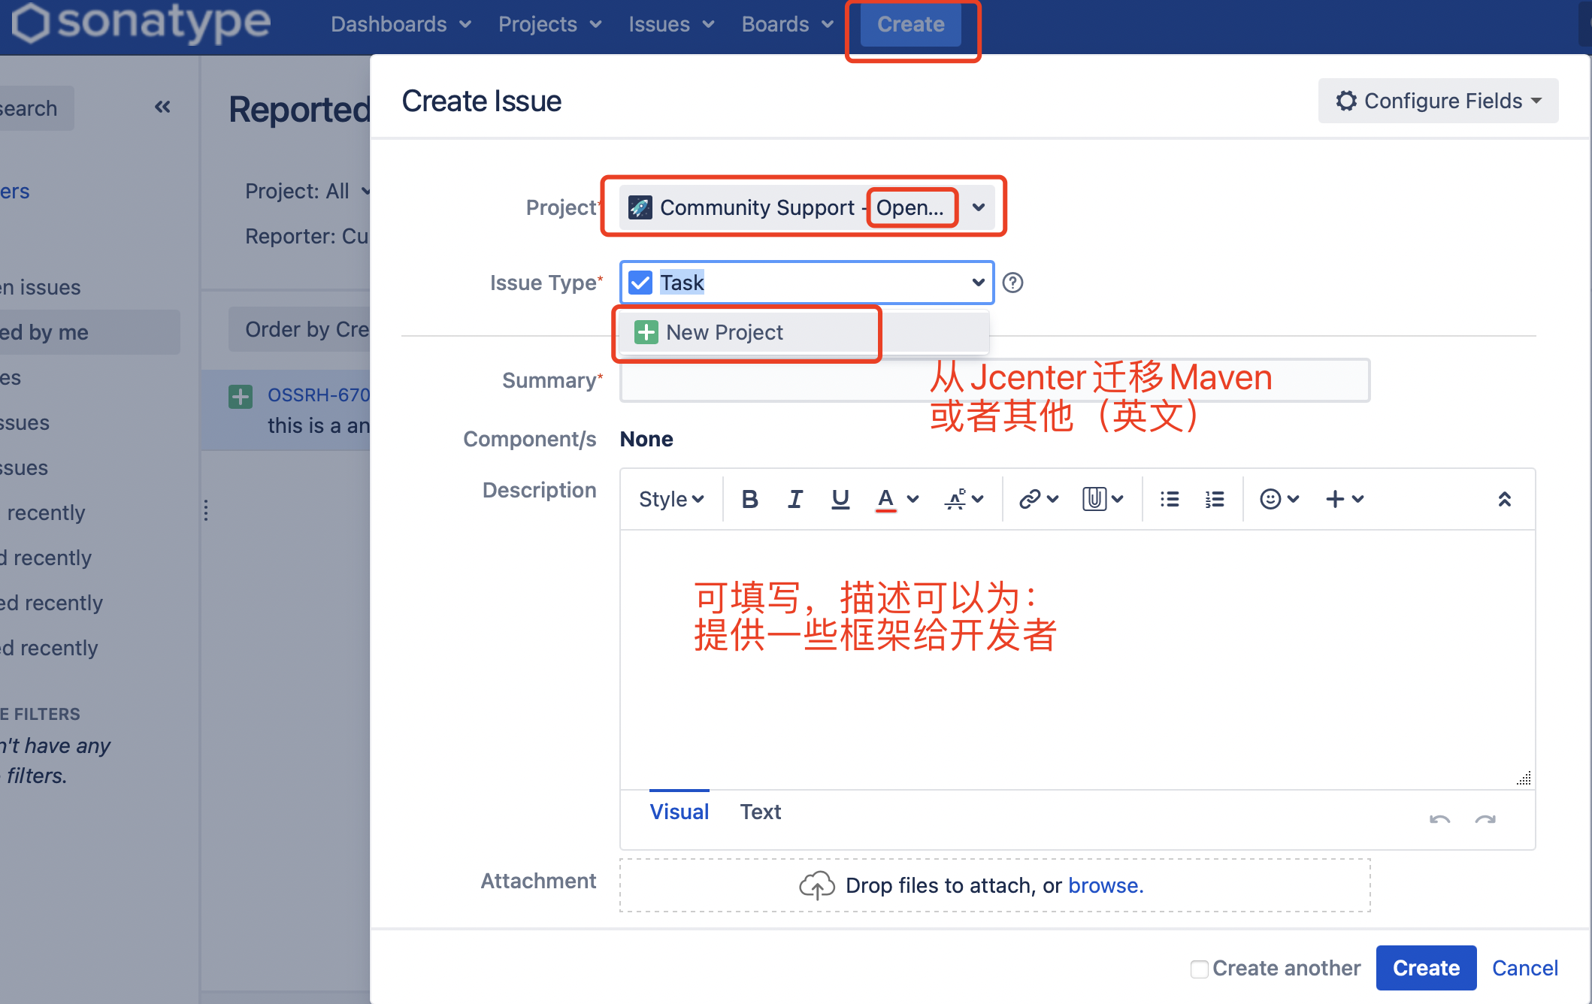Click the Create button in top navigation
Screen dimensions: 1592x1004
point(911,24)
